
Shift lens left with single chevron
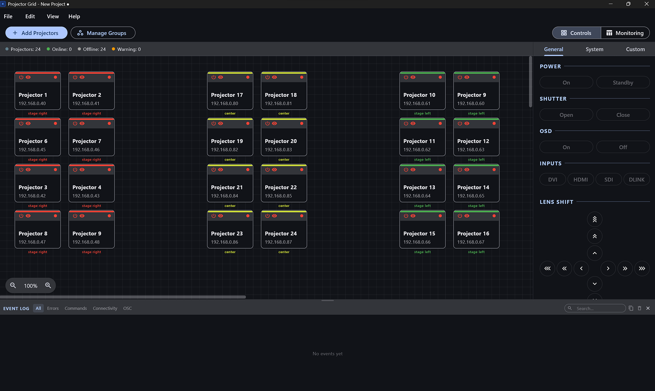pyautogui.click(x=581, y=268)
